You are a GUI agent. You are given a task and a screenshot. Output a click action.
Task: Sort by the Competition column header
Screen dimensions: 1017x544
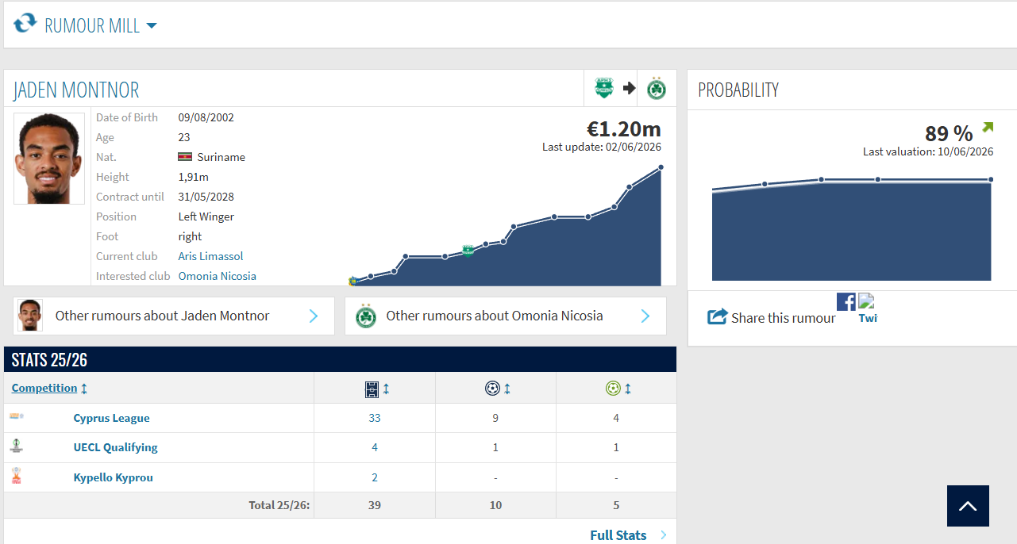tap(44, 388)
